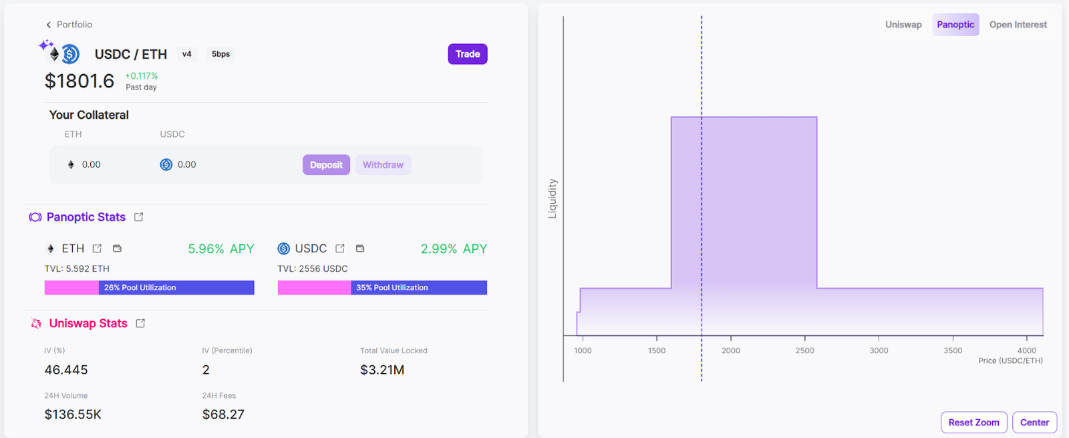This screenshot has width=1069, height=438.
Task: Click the 2000 price axis label
Action: [x=731, y=351]
